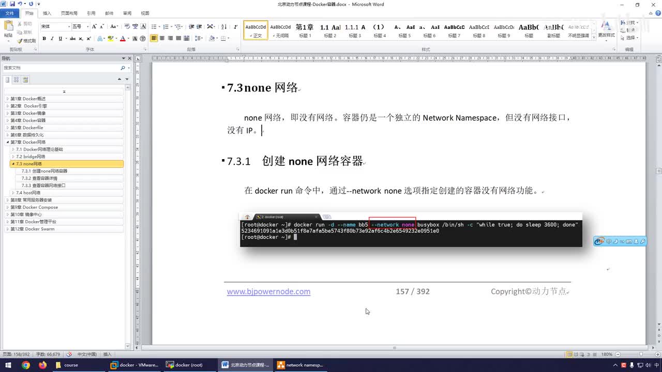Toggle character shading button
Viewport: 662px width, 372px height.
pyautogui.click(x=135, y=39)
